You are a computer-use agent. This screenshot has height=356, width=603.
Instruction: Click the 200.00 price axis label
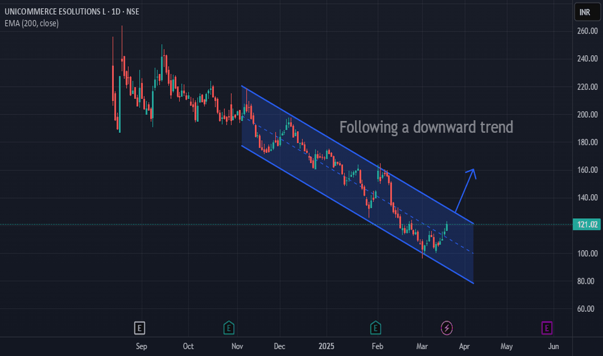(587, 115)
